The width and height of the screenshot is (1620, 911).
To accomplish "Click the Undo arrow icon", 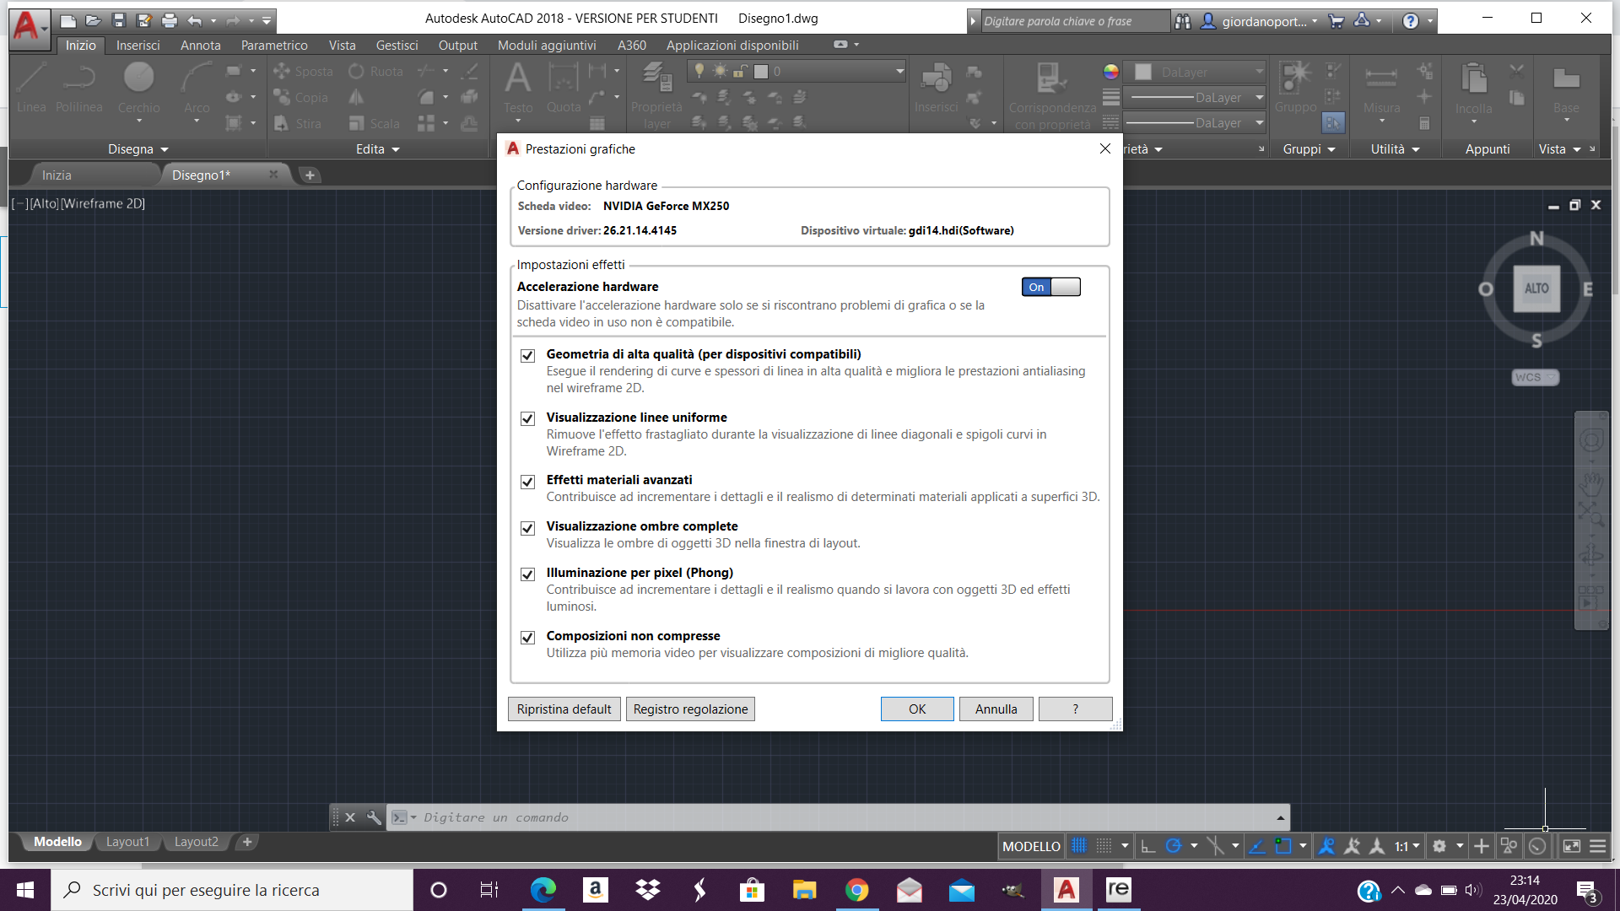I will click(195, 20).
